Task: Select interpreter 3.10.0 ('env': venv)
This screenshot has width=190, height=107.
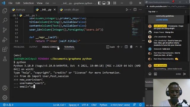Action: 120,105
